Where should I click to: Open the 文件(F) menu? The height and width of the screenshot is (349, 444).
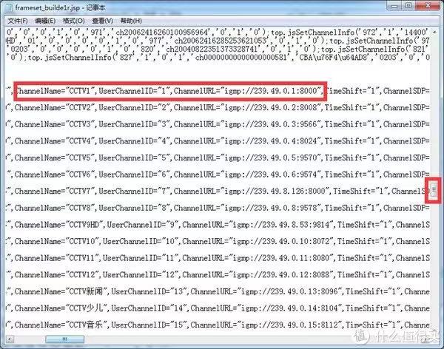click(x=18, y=21)
